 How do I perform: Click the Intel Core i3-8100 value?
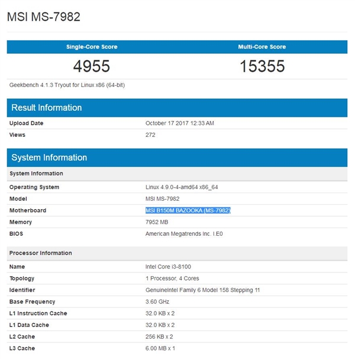click(x=168, y=267)
